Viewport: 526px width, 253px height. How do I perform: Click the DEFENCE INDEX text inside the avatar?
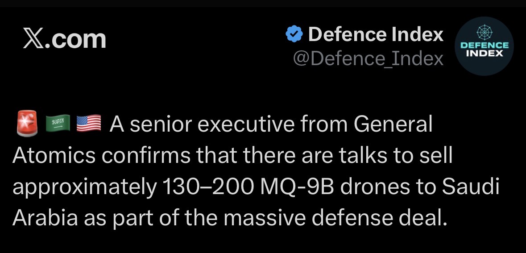(484, 50)
